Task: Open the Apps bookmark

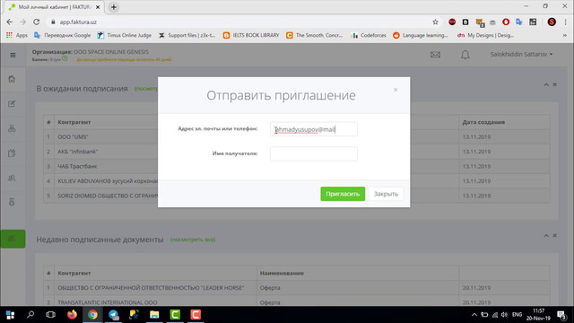Action: [17, 35]
